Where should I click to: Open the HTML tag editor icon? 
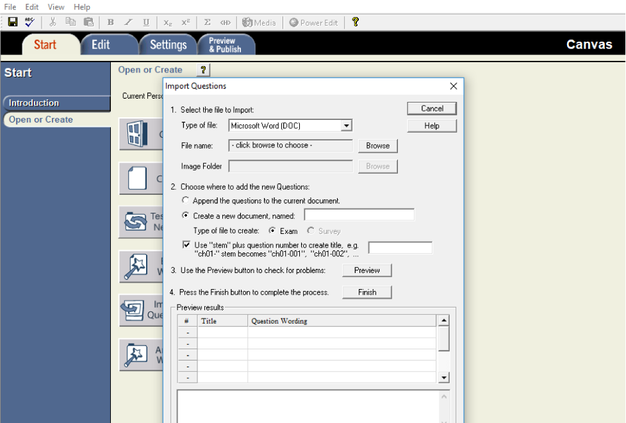click(x=226, y=23)
